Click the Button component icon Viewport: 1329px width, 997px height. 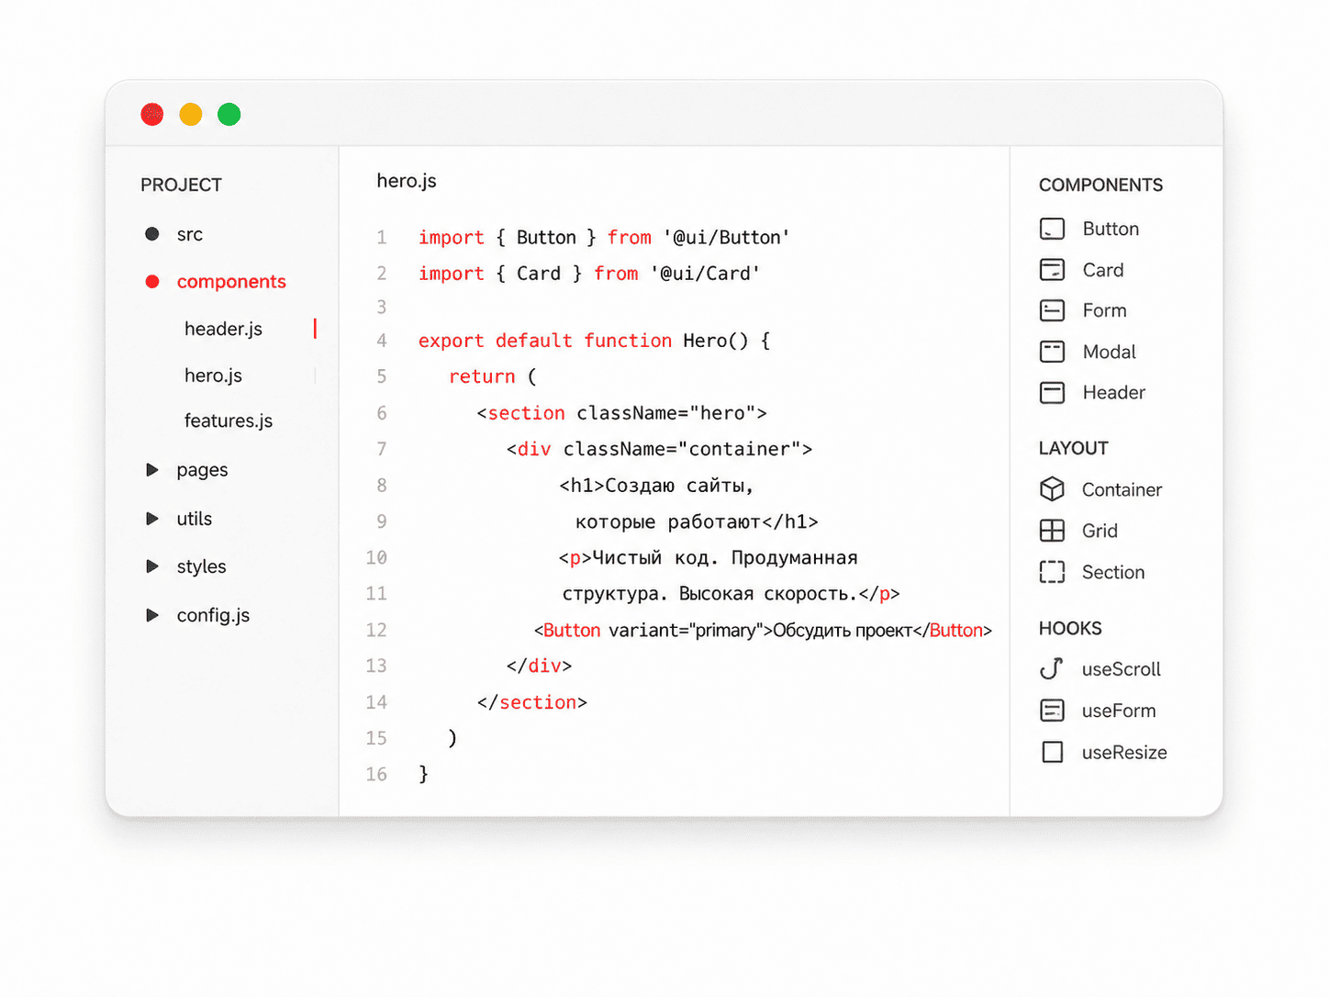point(1052,229)
